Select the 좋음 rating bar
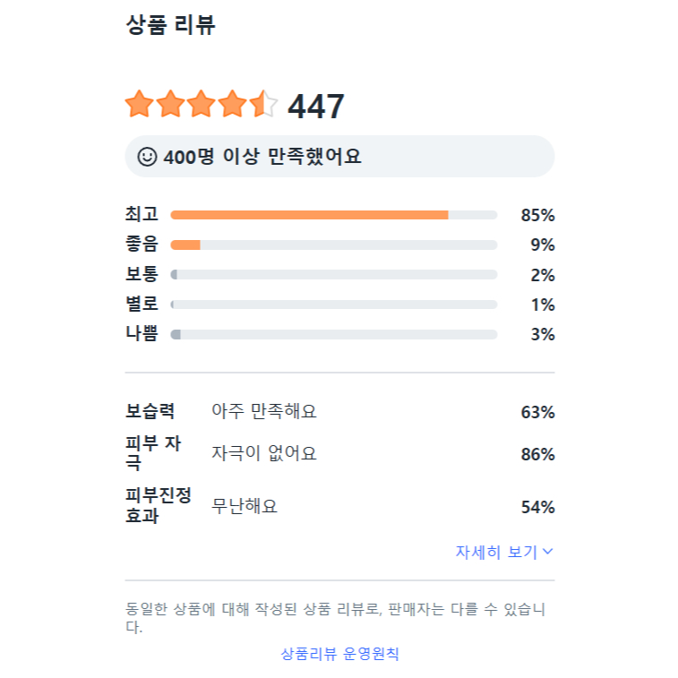The image size is (678, 678). [333, 245]
